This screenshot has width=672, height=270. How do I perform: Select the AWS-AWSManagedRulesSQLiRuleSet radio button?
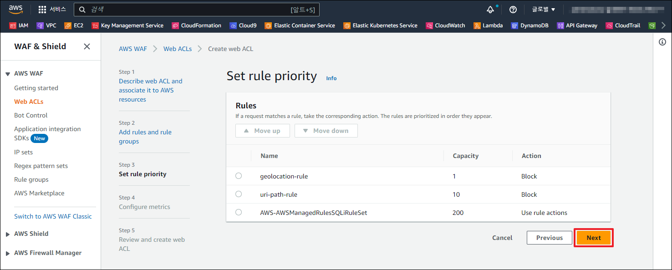click(x=239, y=212)
